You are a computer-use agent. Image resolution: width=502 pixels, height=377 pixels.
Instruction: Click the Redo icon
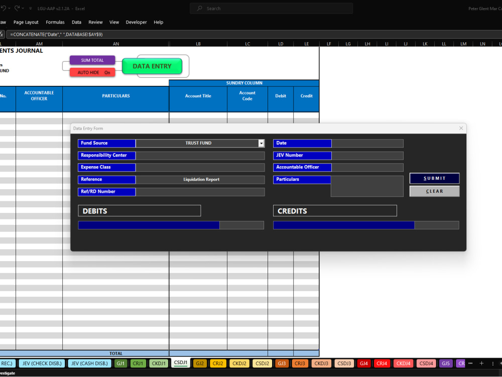pos(17,8)
